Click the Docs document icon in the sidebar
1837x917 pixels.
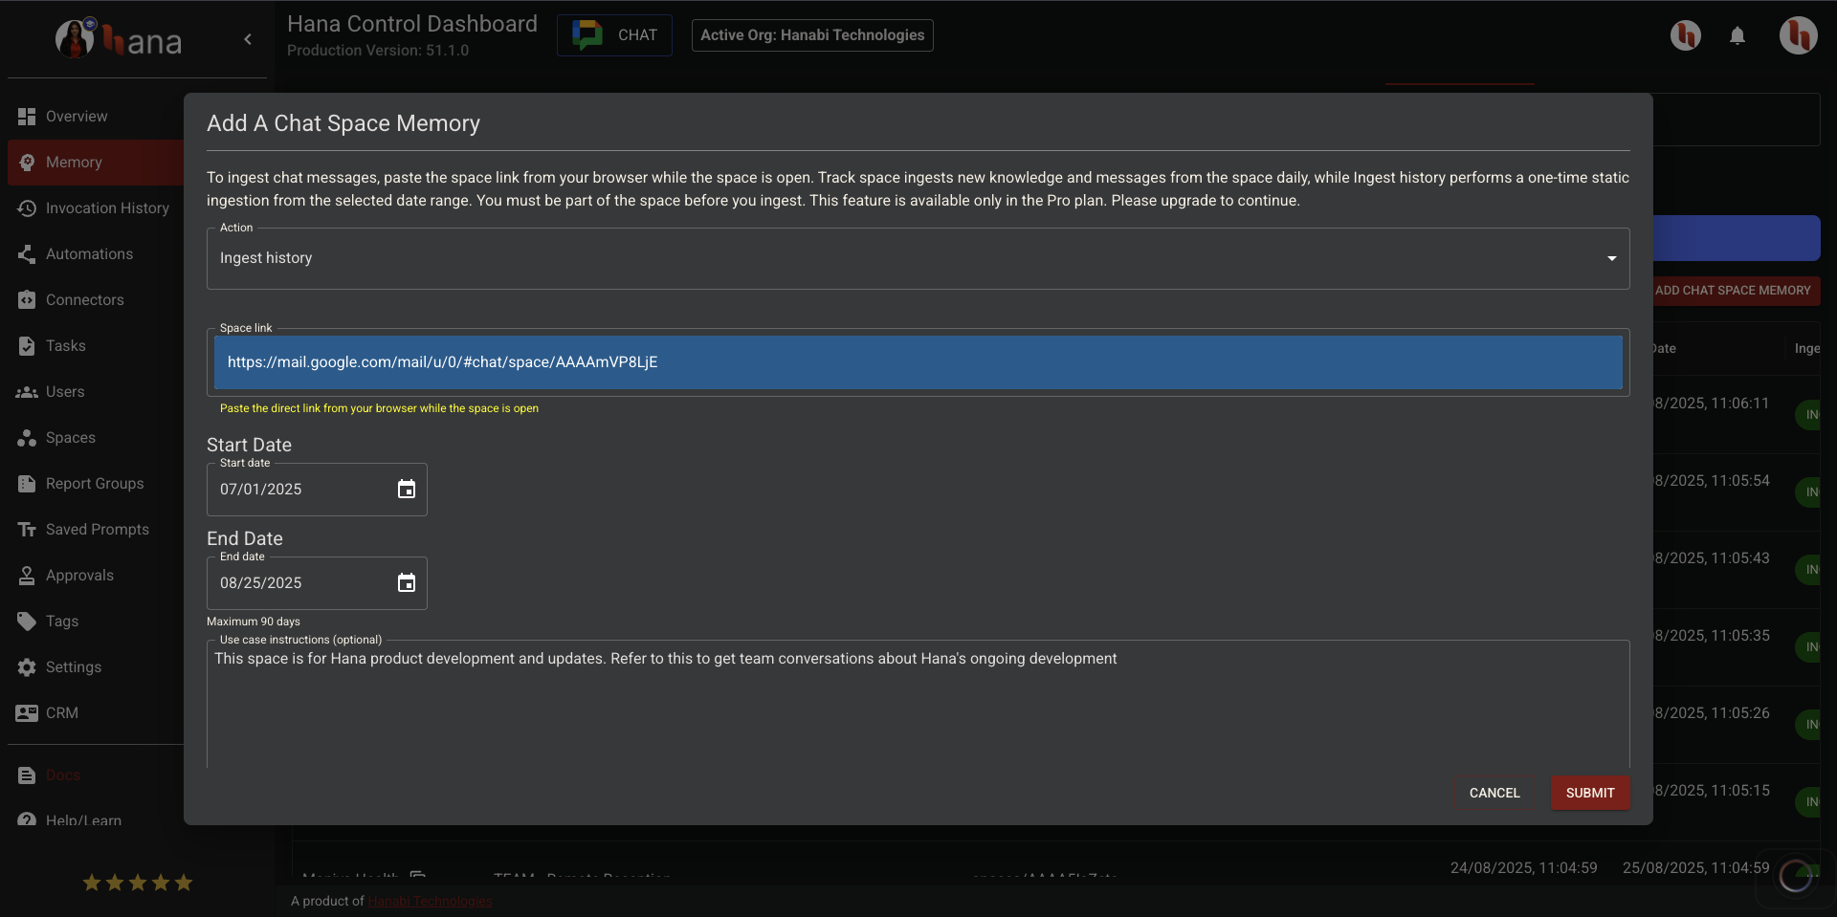pos(27,775)
